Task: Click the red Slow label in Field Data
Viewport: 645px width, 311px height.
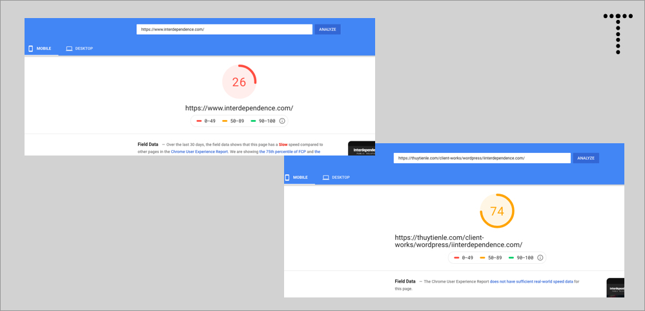Action: [283, 145]
